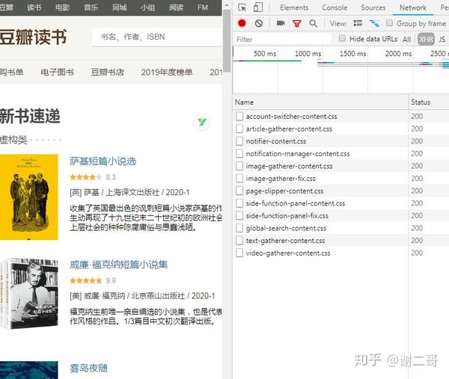Select global-search-content.css request
The width and height of the screenshot is (449, 379).
pyautogui.click(x=286, y=228)
